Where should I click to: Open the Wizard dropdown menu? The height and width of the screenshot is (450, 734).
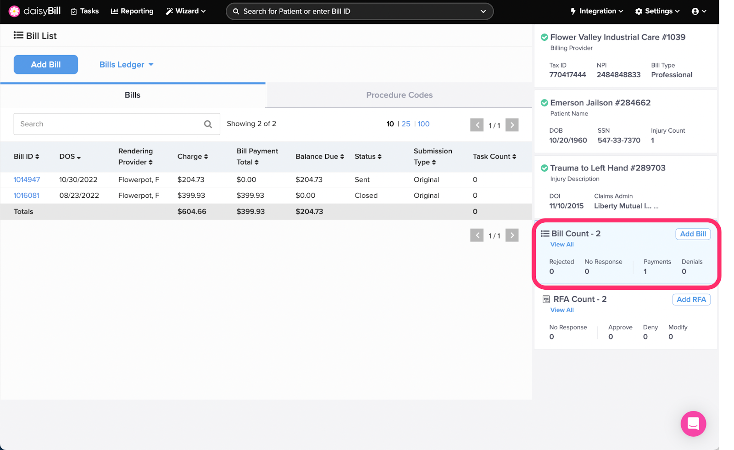[x=186, y=11]
